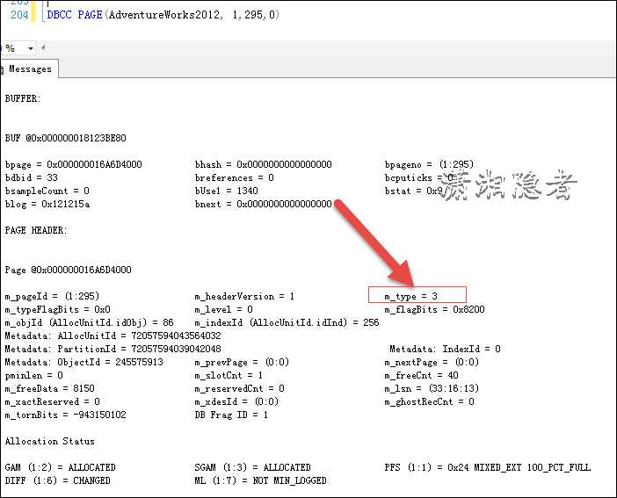Click breferences = 0 value

point(234,177)
